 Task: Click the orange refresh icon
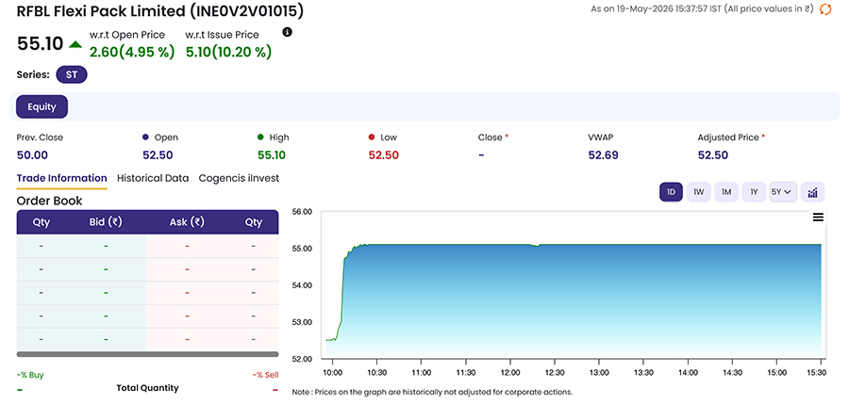tap(825, 8)
